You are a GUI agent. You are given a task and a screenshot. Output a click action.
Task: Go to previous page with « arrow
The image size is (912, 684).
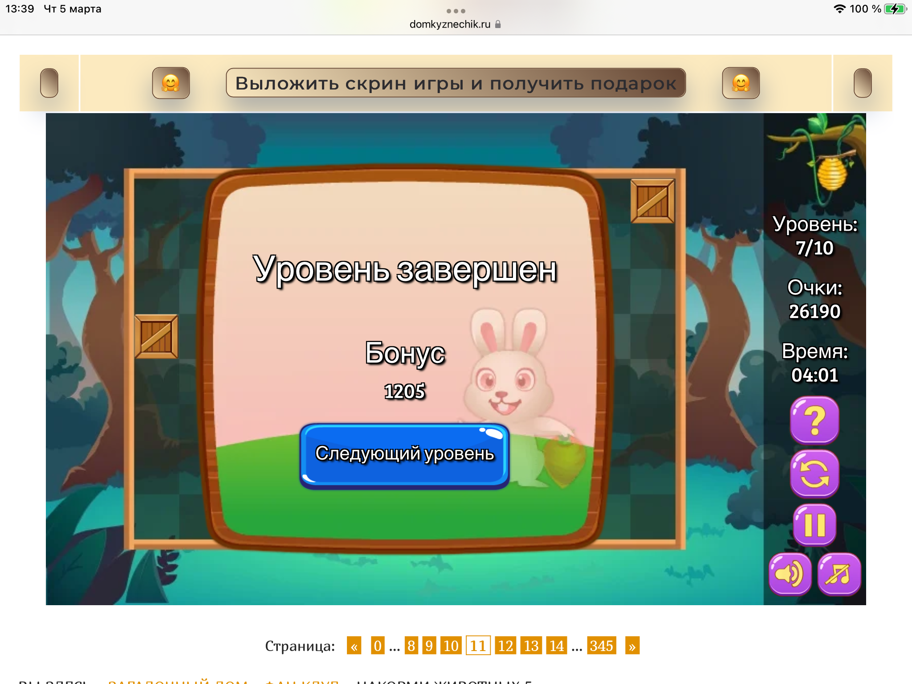tap(354, 646)
